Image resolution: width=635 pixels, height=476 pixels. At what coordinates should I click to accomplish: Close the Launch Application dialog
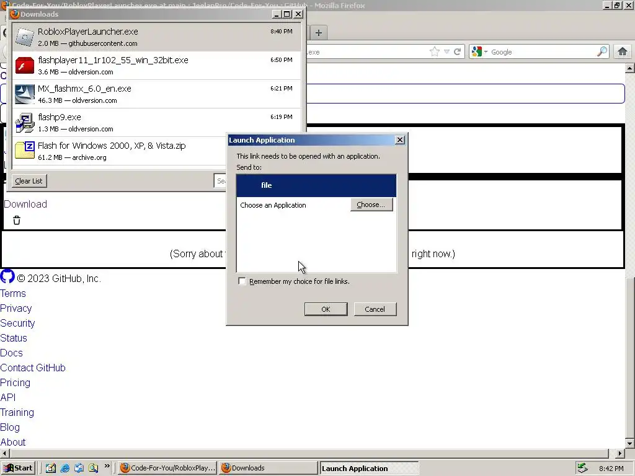400,139
